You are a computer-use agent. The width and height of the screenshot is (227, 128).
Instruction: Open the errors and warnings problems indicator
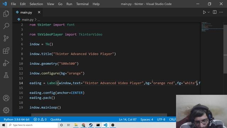(40, 119)
